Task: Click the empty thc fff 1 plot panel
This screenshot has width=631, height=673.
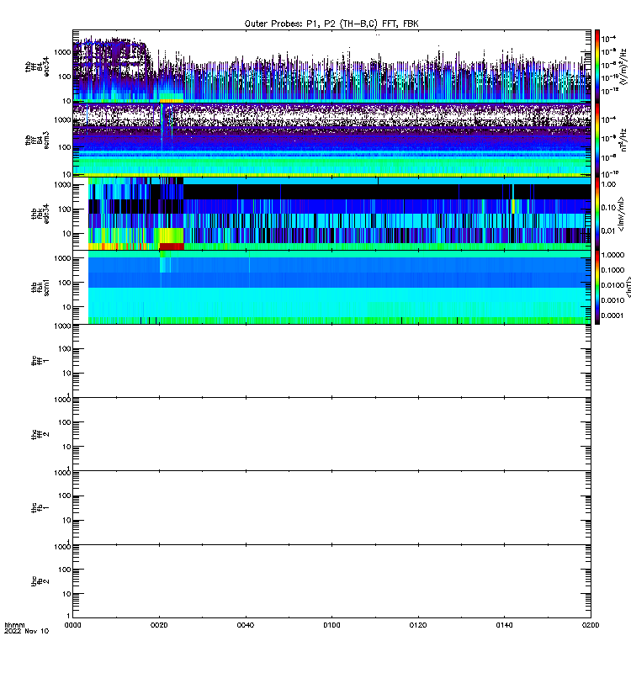Action: (x=331, y=361)
